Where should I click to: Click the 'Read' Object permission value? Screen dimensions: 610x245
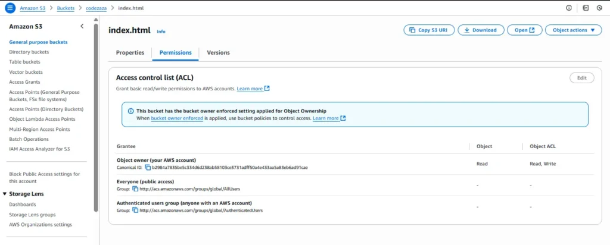pyautogui.click(x=482, y=164)
